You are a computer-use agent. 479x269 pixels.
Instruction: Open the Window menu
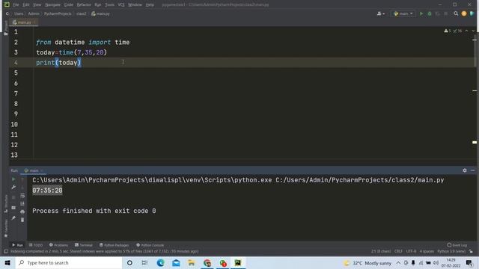coord(135,4)
